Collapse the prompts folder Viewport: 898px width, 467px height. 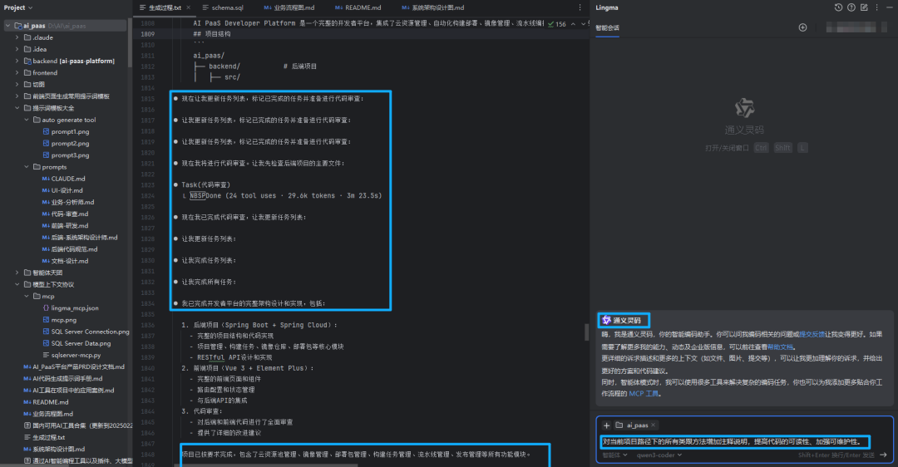pos(27,167)
